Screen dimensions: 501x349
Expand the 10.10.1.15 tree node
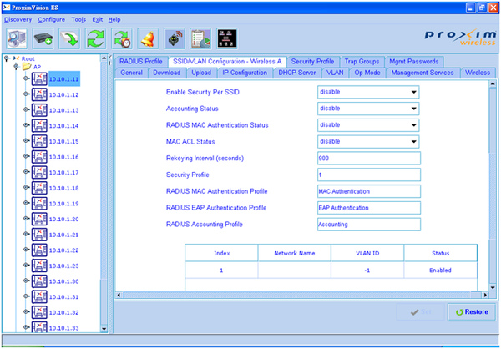26,140
